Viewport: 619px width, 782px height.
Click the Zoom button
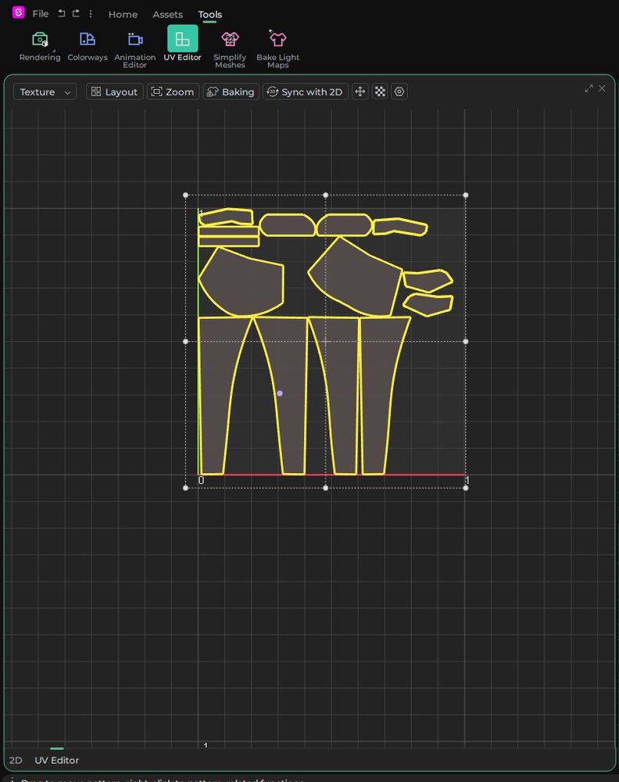(173, 91)
